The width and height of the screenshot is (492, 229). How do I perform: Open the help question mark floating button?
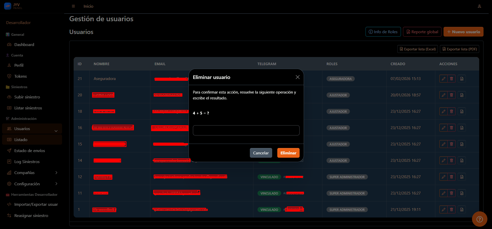click(x=479, y=219)
